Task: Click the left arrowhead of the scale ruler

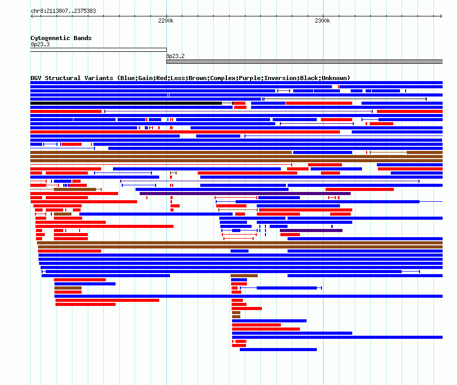Action: tap(32, 16)
